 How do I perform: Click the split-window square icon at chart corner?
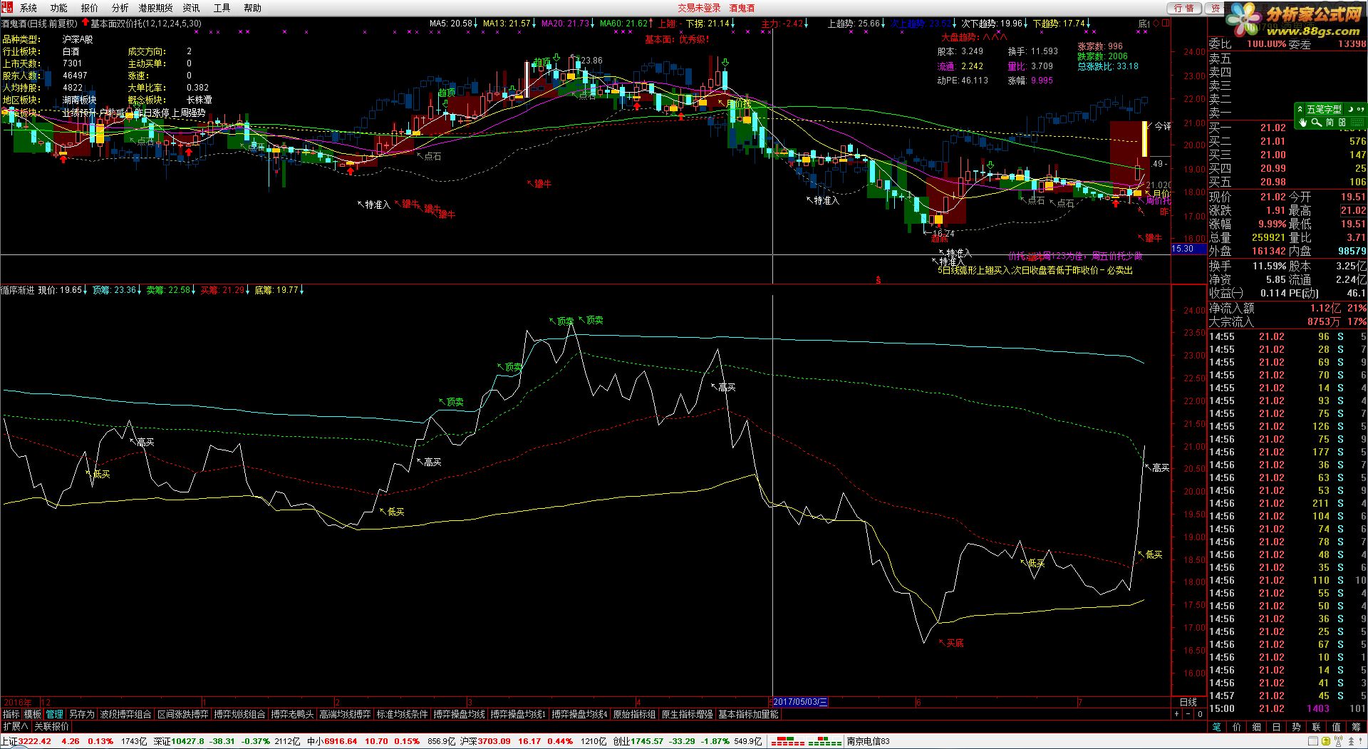1166,23
